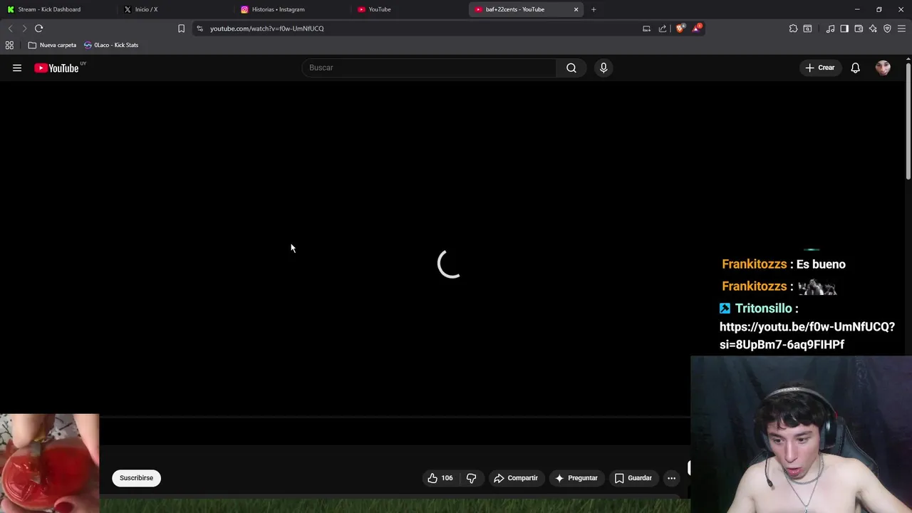The height and width of the screenshot is (513, 912).
Task: Open the install app icon in address bar
Action: point(646,28)
